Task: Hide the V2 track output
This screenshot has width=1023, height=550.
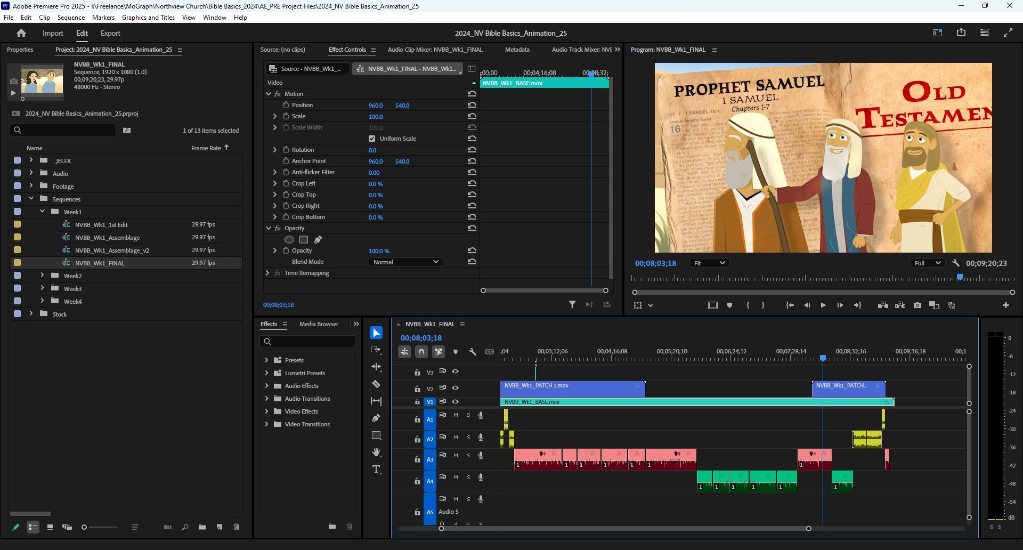Action: pyautogui.click(x=456, y=388)
